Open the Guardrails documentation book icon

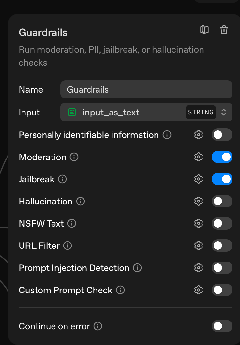[x=204, y=30]
